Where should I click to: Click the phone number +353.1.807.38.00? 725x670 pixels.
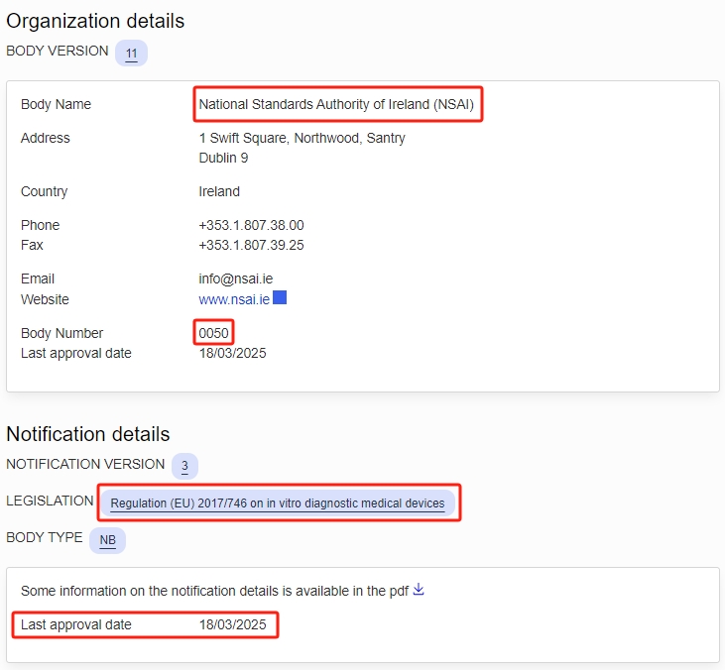click(251, 225)
